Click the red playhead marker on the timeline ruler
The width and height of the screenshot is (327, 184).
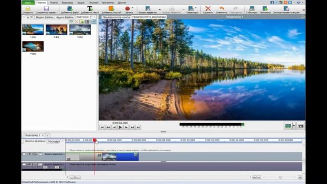pyautogui.click(x=95, y=141)
